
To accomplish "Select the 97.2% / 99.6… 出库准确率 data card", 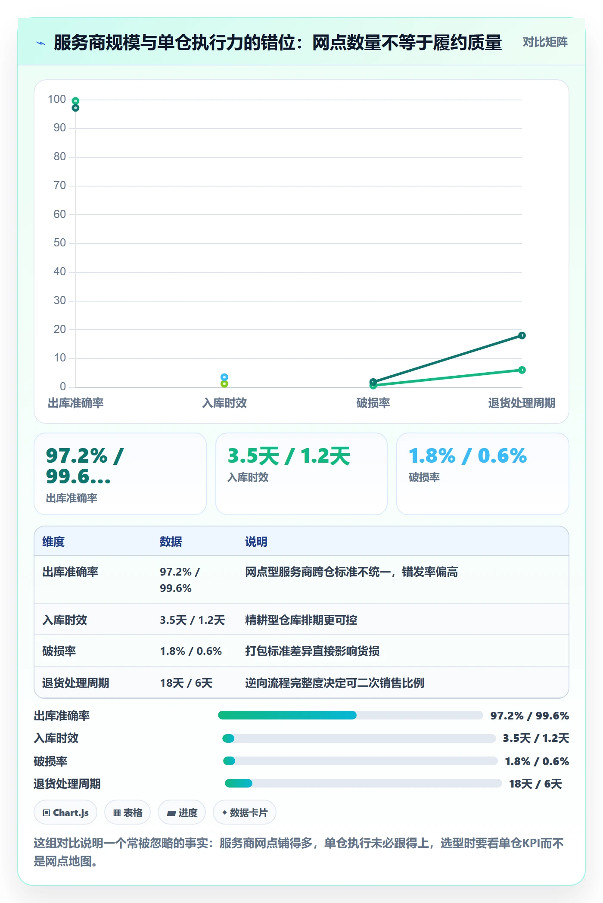I will (120, 474).
